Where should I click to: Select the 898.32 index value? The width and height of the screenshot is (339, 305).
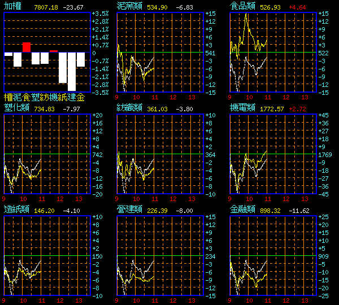270,211
